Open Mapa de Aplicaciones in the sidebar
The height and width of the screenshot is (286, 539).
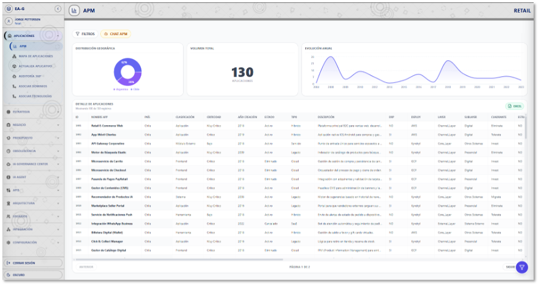[35, 56]
